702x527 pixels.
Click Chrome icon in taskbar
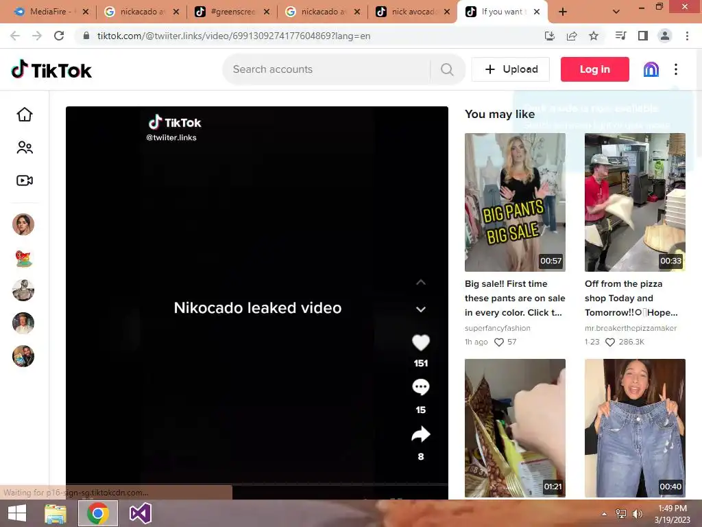pyautogui.click(x=98, y=513)
